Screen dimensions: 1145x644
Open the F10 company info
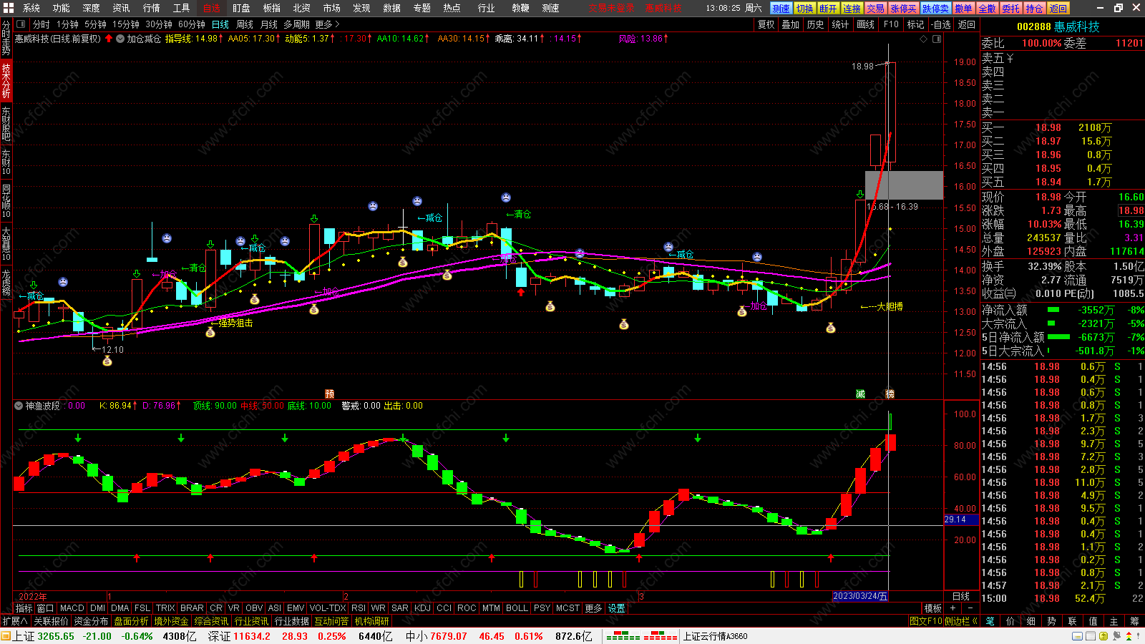(x=891, y=24)
